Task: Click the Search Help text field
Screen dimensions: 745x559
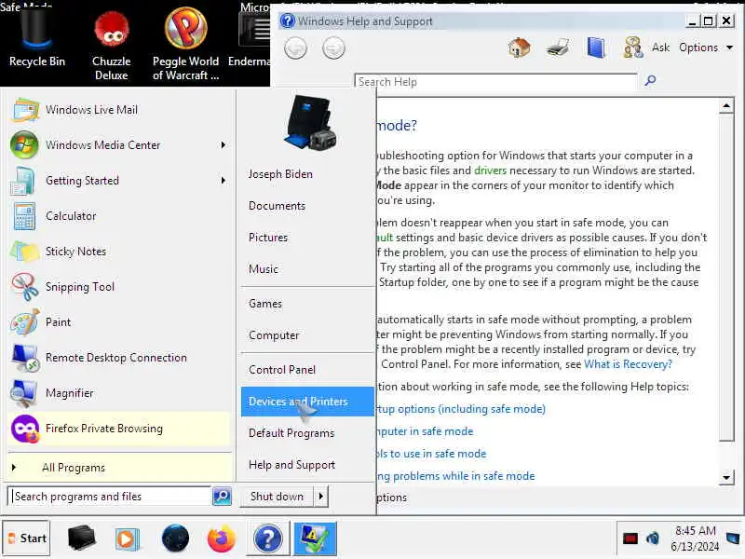Action: coord(495,82)
